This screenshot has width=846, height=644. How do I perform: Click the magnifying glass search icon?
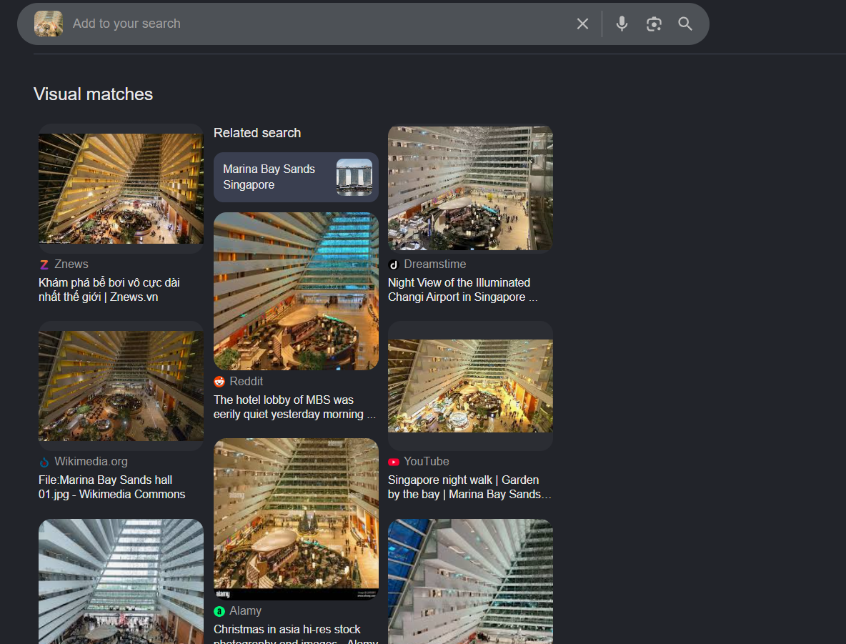(685, 24)
